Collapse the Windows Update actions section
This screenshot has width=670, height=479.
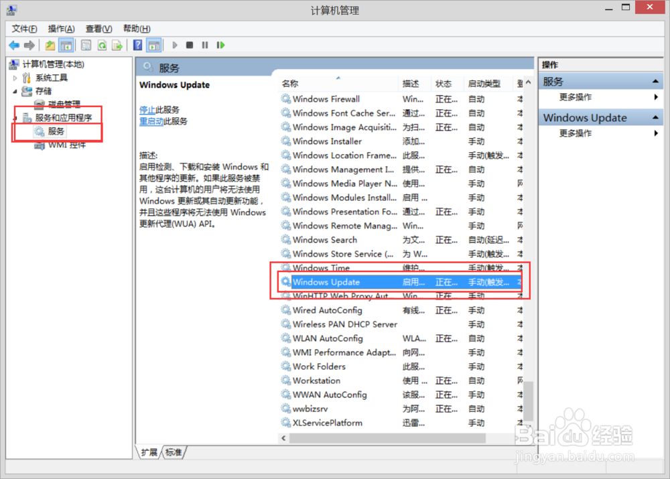pos(655,117)
